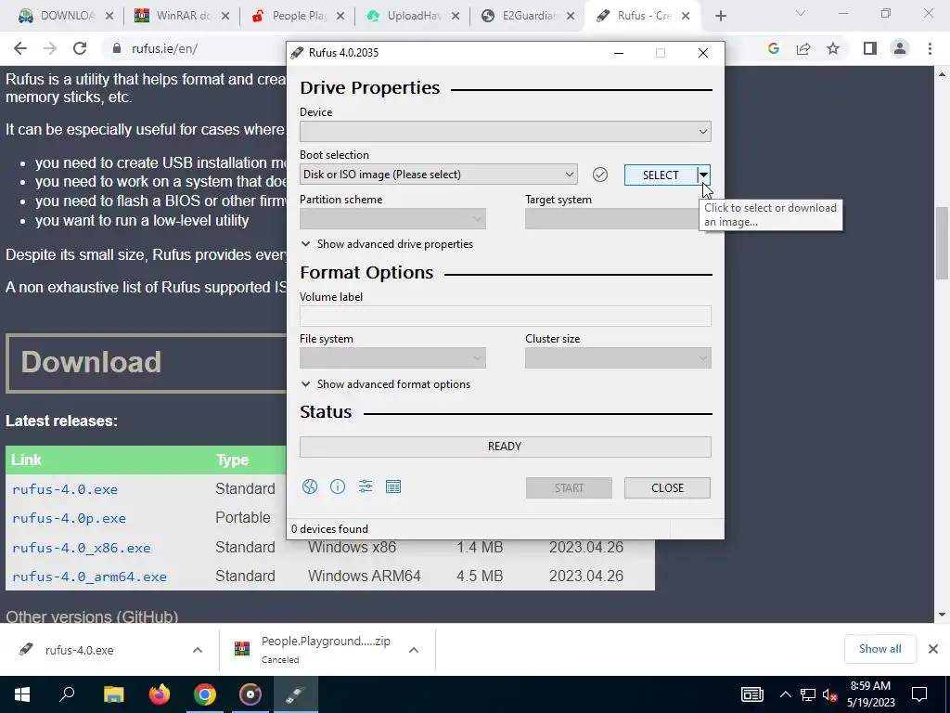This screenshot has width=950, height=713.
Task: Show hidden system tray icons
Action: tap(785, 694)
